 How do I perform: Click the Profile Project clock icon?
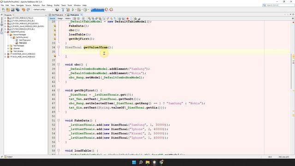click(85, 10)
